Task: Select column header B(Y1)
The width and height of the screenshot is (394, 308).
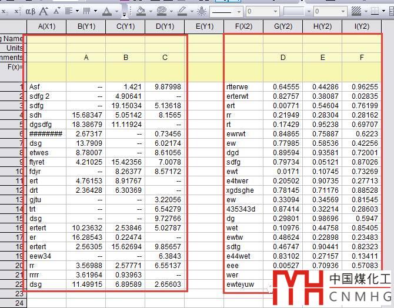Action: tap(86, 26)
